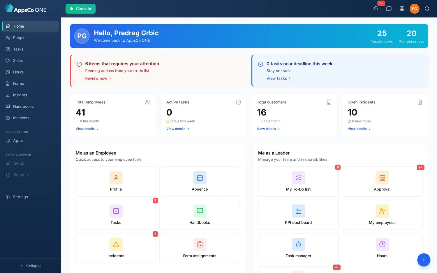Screen dimensions: 437x273
Task: Open the My To-Do list tile
Action: [x=298, y=182]
